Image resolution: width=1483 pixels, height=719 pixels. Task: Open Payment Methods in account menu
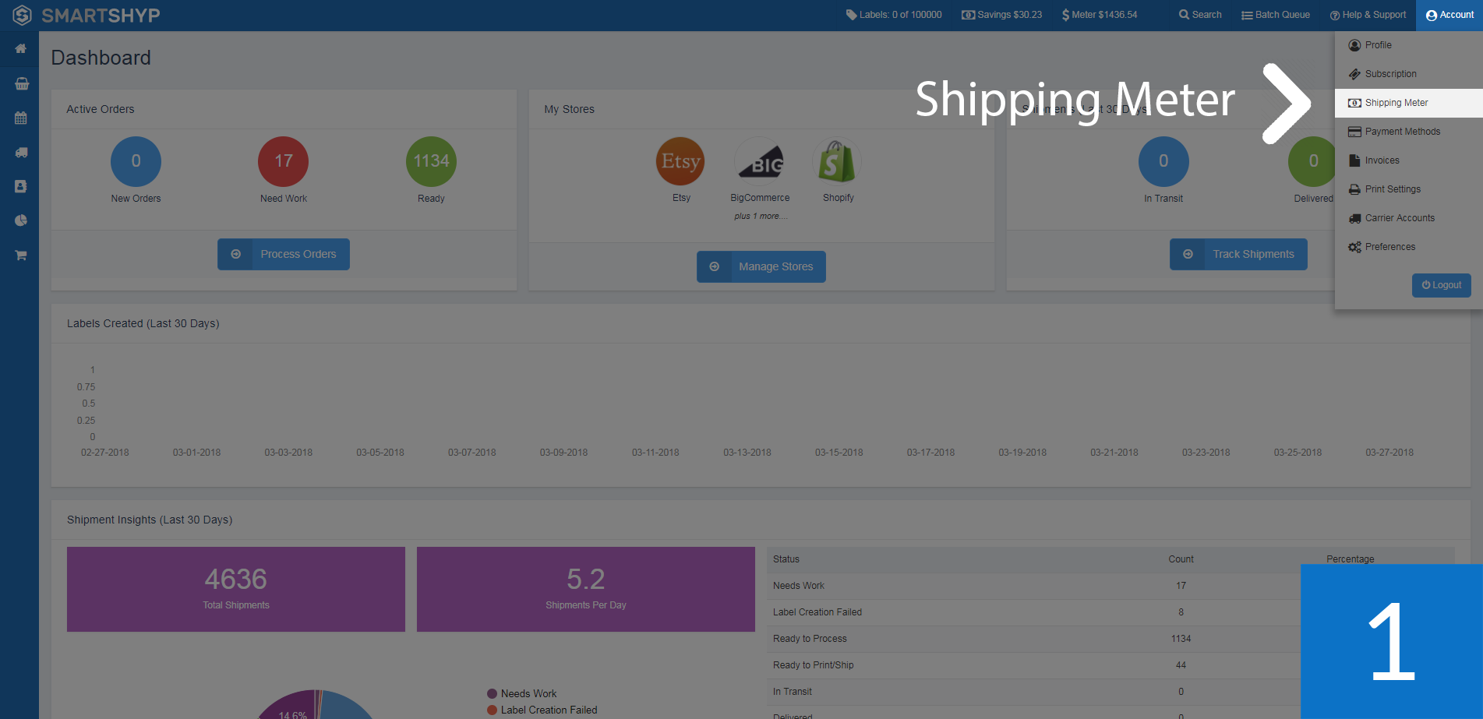(x=1408, y=132)
